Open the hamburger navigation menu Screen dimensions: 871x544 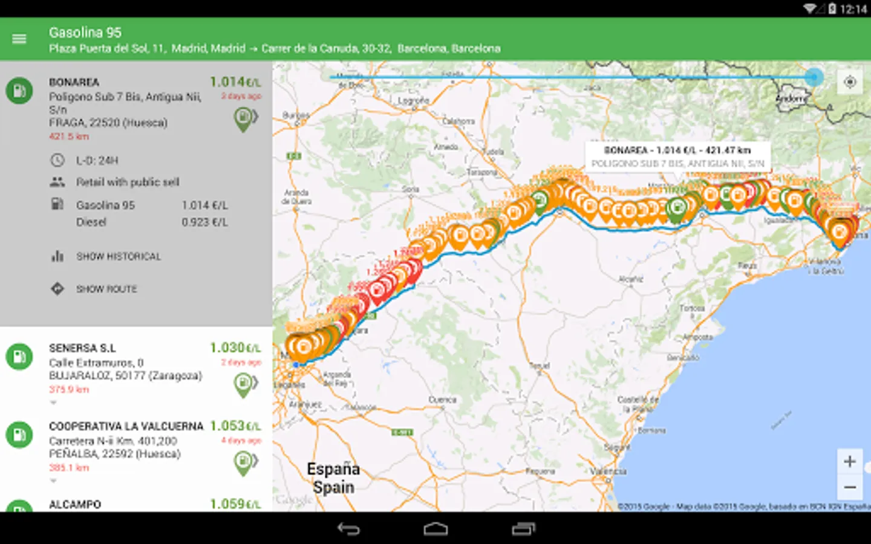coord(19,39)
